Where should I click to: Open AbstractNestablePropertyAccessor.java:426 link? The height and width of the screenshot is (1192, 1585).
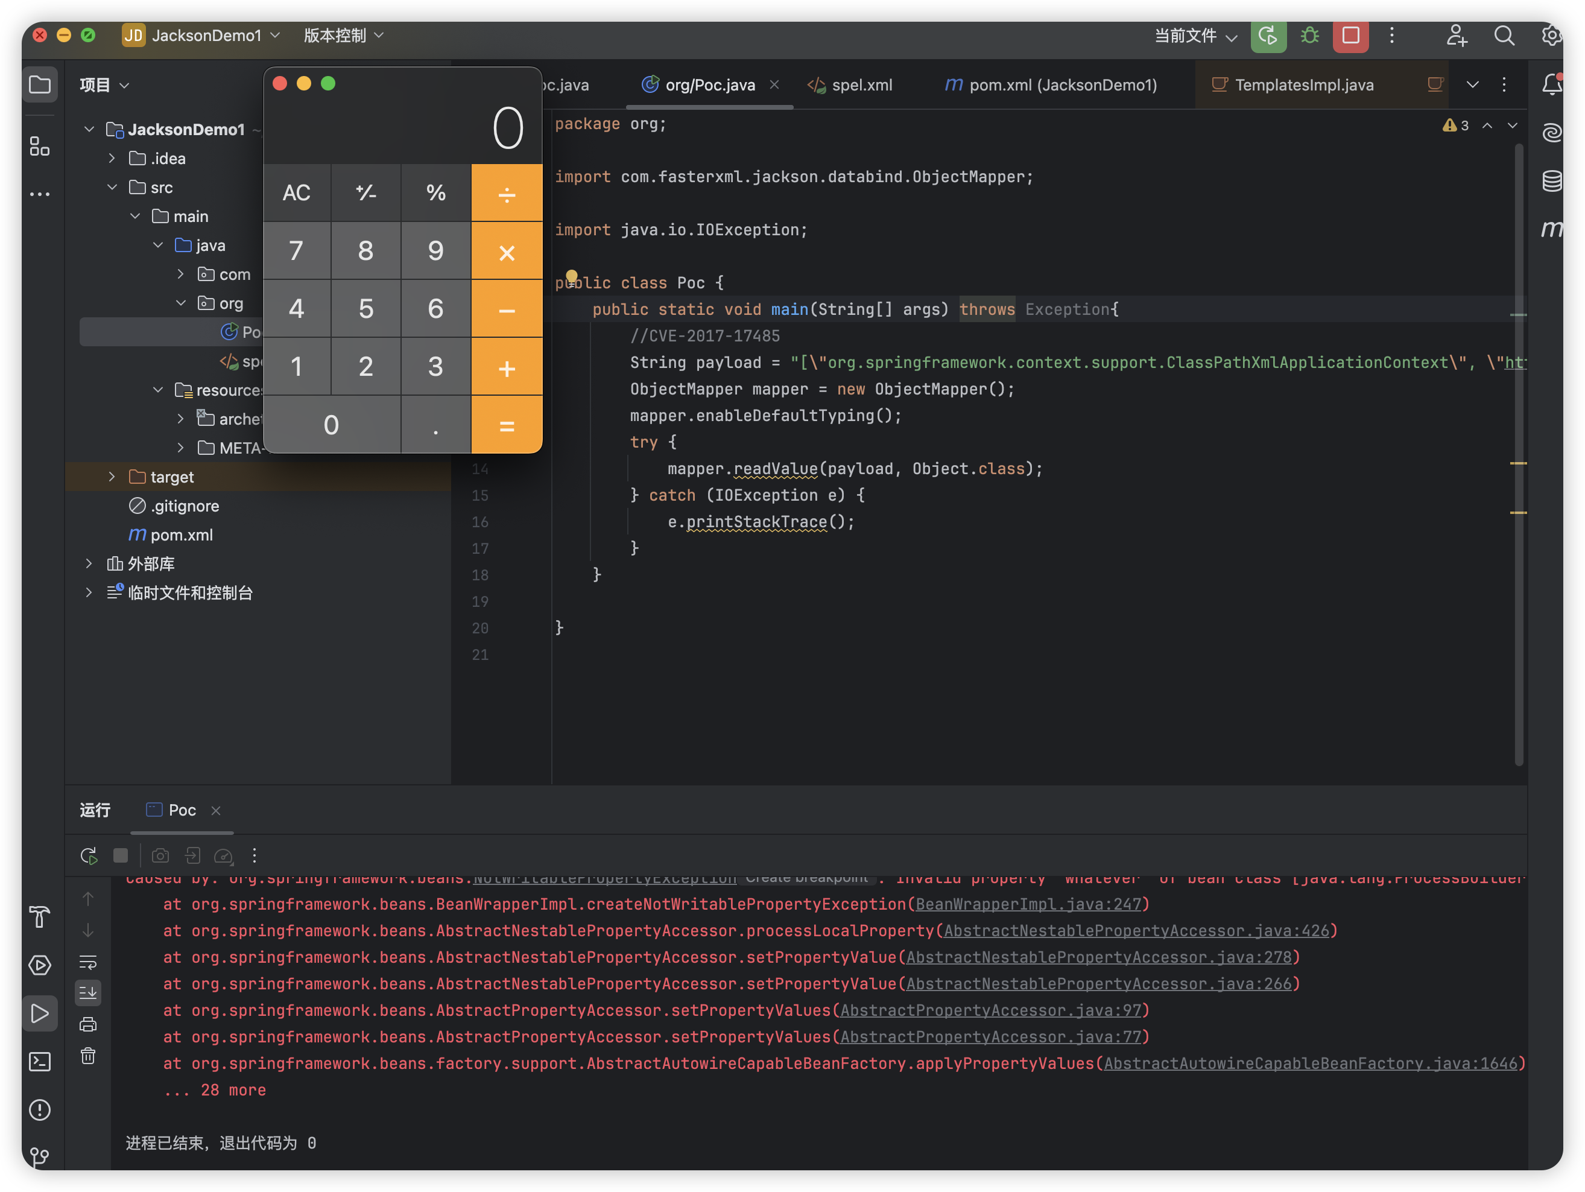point(1136,930)
